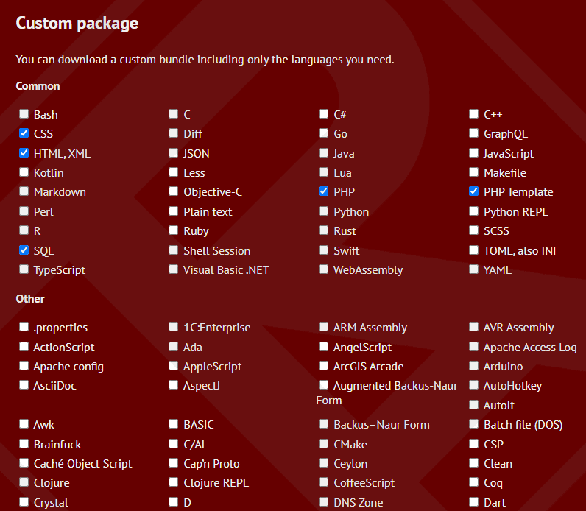Check the YAML option
The height and width of the screenshot is (511, 586).
click(473, 269)
